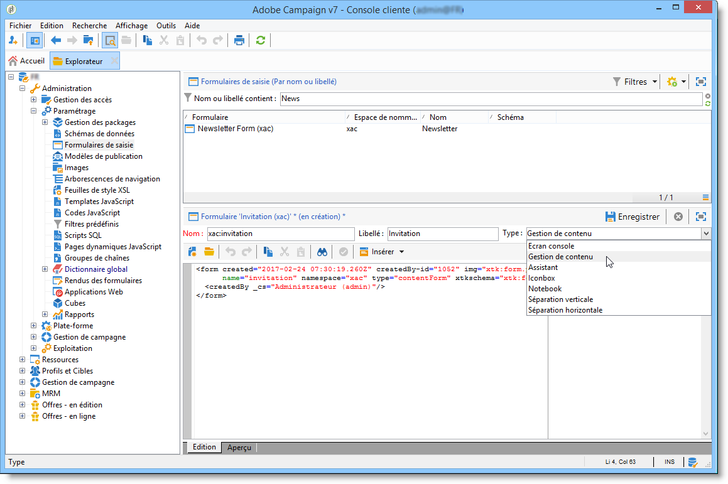Switch to the Accueil tab
Screen dimensions: 728x484
[27, 61]
